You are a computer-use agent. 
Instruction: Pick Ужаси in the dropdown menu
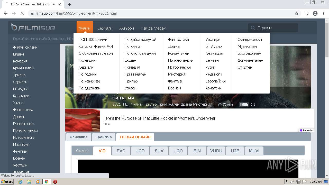[130, 88]
